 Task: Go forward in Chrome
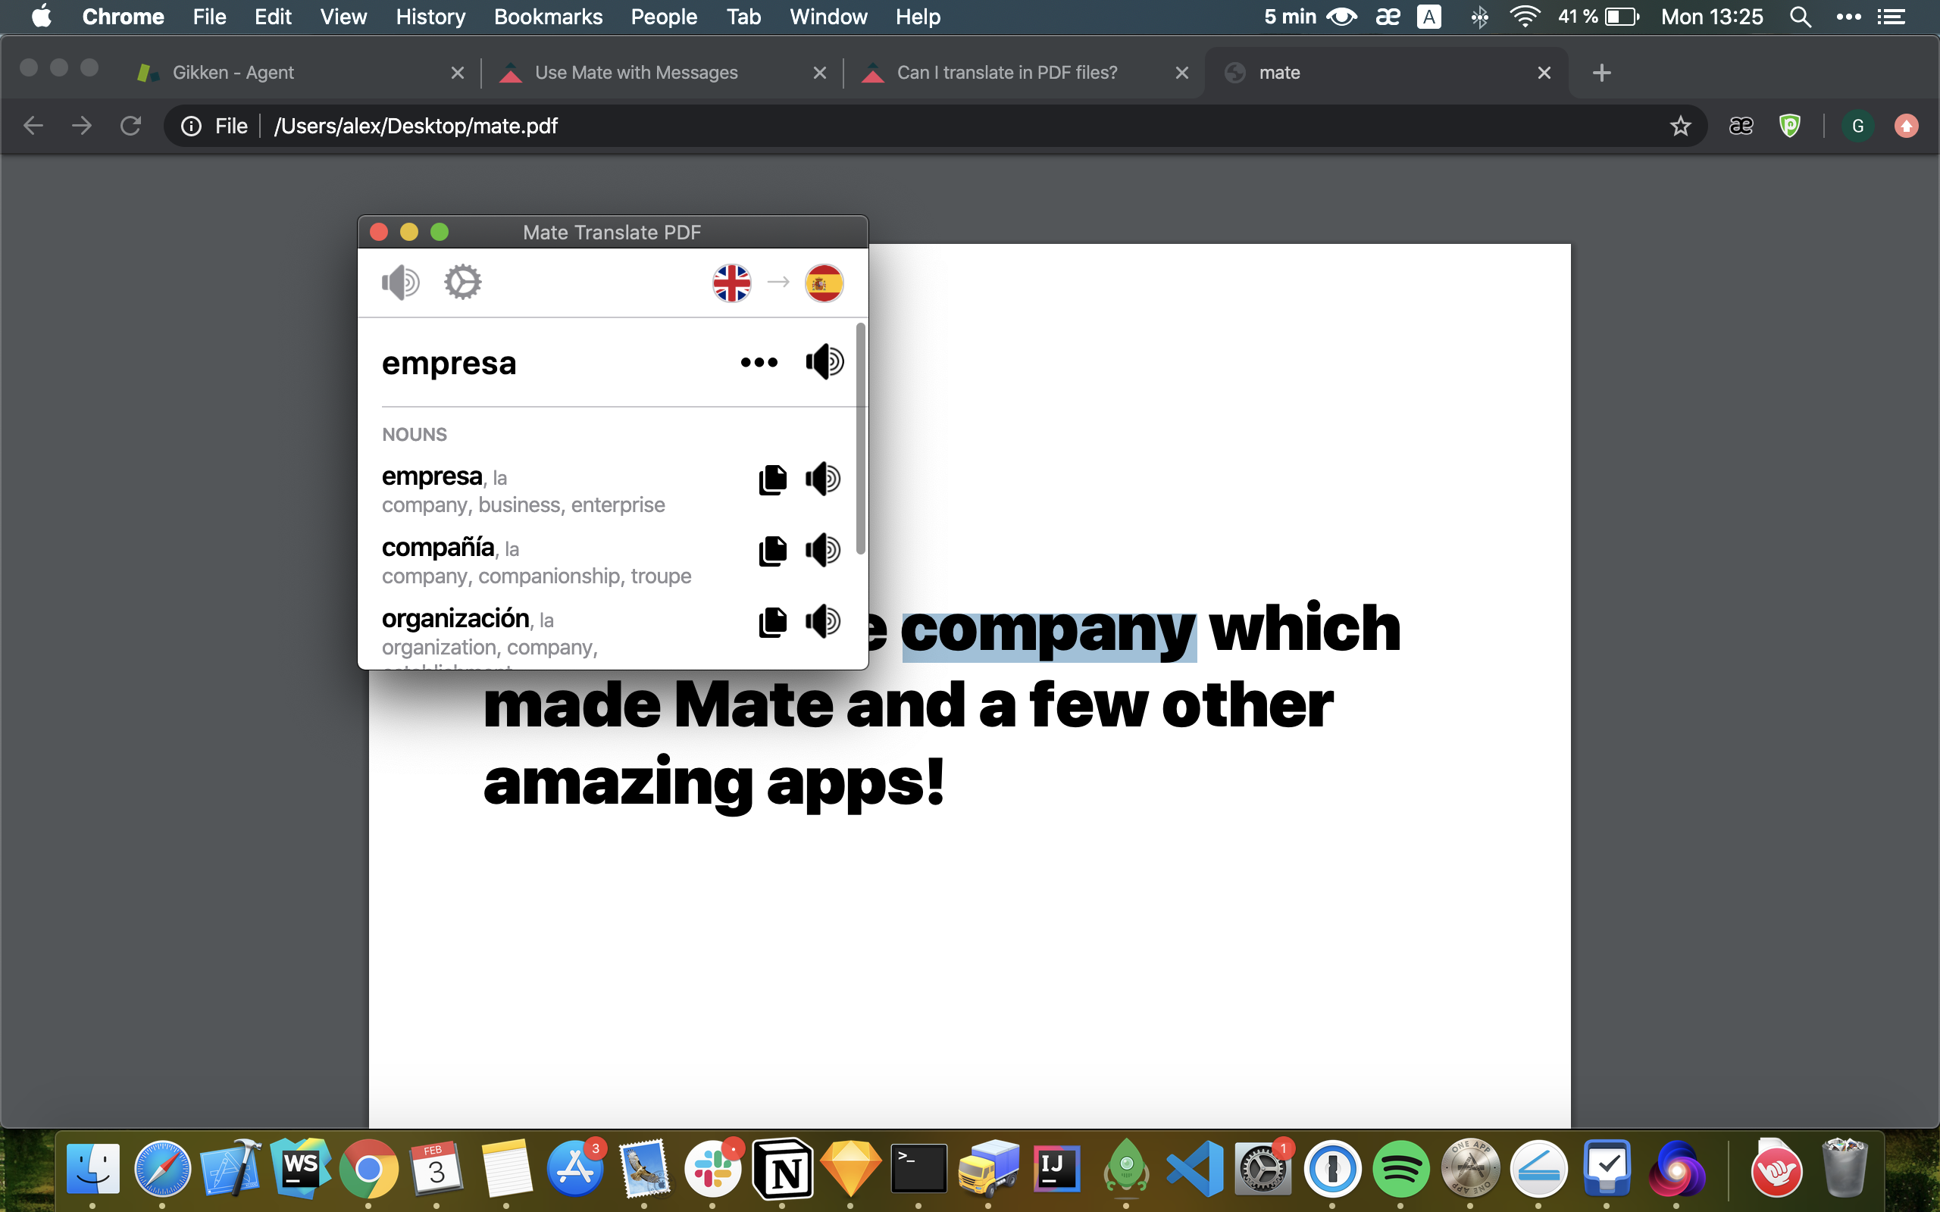82,126
